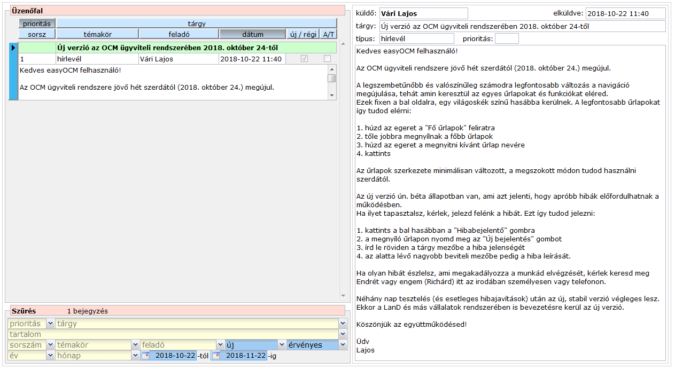The width and height of the screenshot is (675, 369).
Task: Click the empty prioritás field in message details
Action: pyautogui.click(x=506, y=38)
